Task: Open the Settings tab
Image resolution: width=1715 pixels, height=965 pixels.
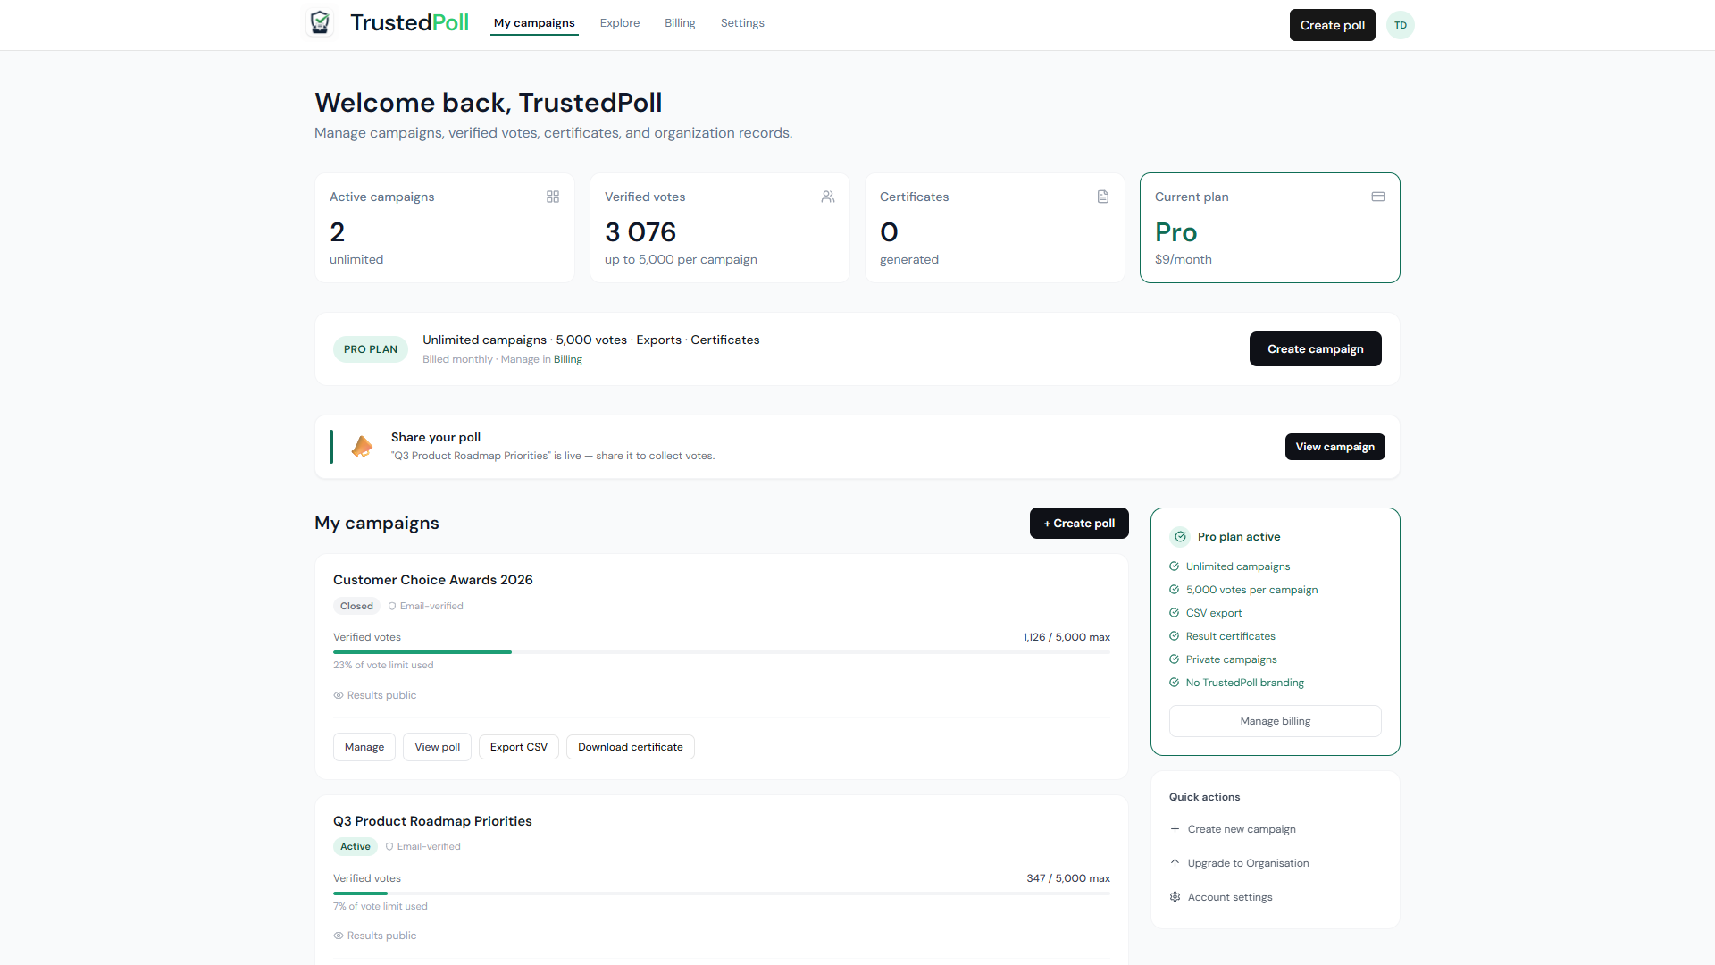Action: coord(742,23)
